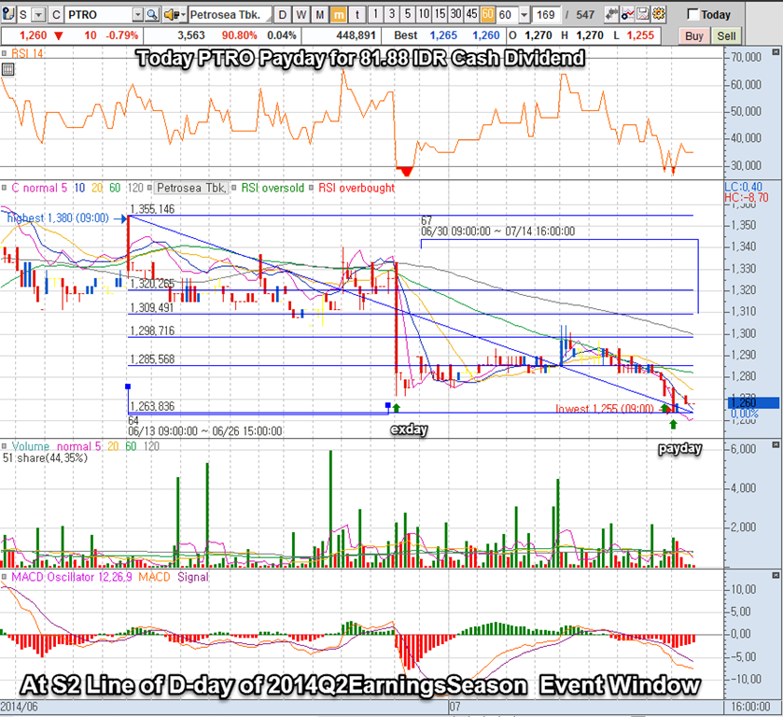Screen dimensions: 783x717
Task: Click the map-pin icon at toolbar start
Action: (x=8, y=15)
